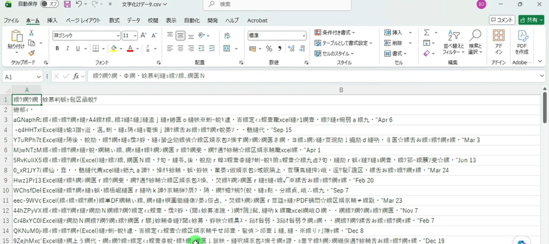Apply Bold formatting
This screenshot has height=244, width=549.
[x=57, y=49]
